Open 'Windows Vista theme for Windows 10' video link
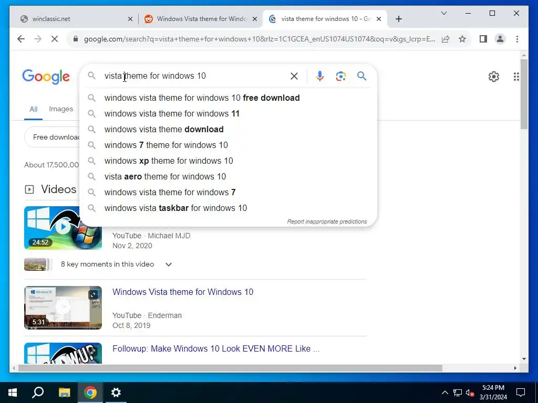Viewport: 538px width, 403px height. click(x=183, y=292)
